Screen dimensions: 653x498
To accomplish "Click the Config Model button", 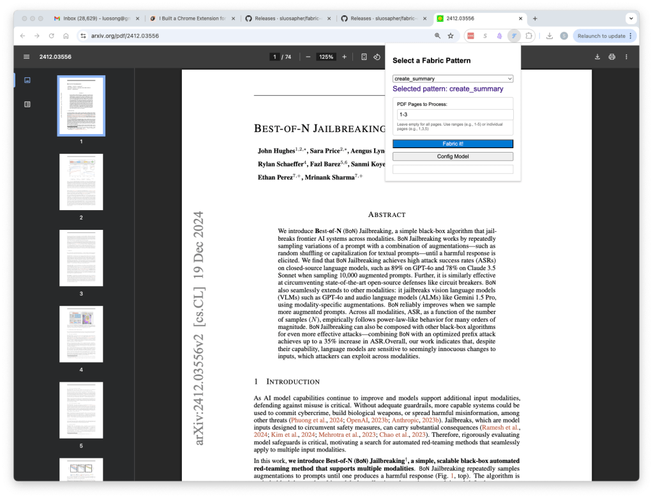I will tap(453, 156).
